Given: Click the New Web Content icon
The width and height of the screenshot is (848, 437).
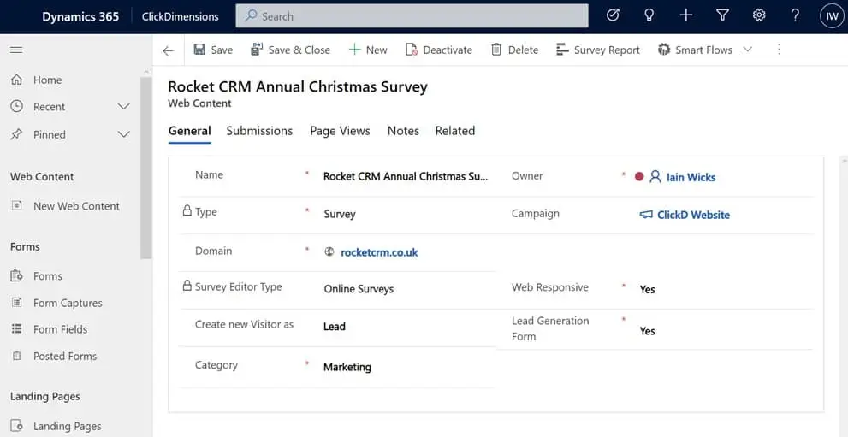Looking at the screenshot, I should [x=17, y=206].
